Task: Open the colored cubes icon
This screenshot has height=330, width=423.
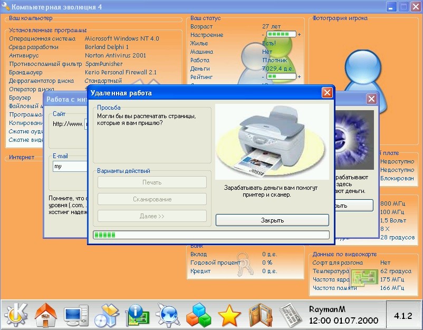Action: [x=198, y=315]
